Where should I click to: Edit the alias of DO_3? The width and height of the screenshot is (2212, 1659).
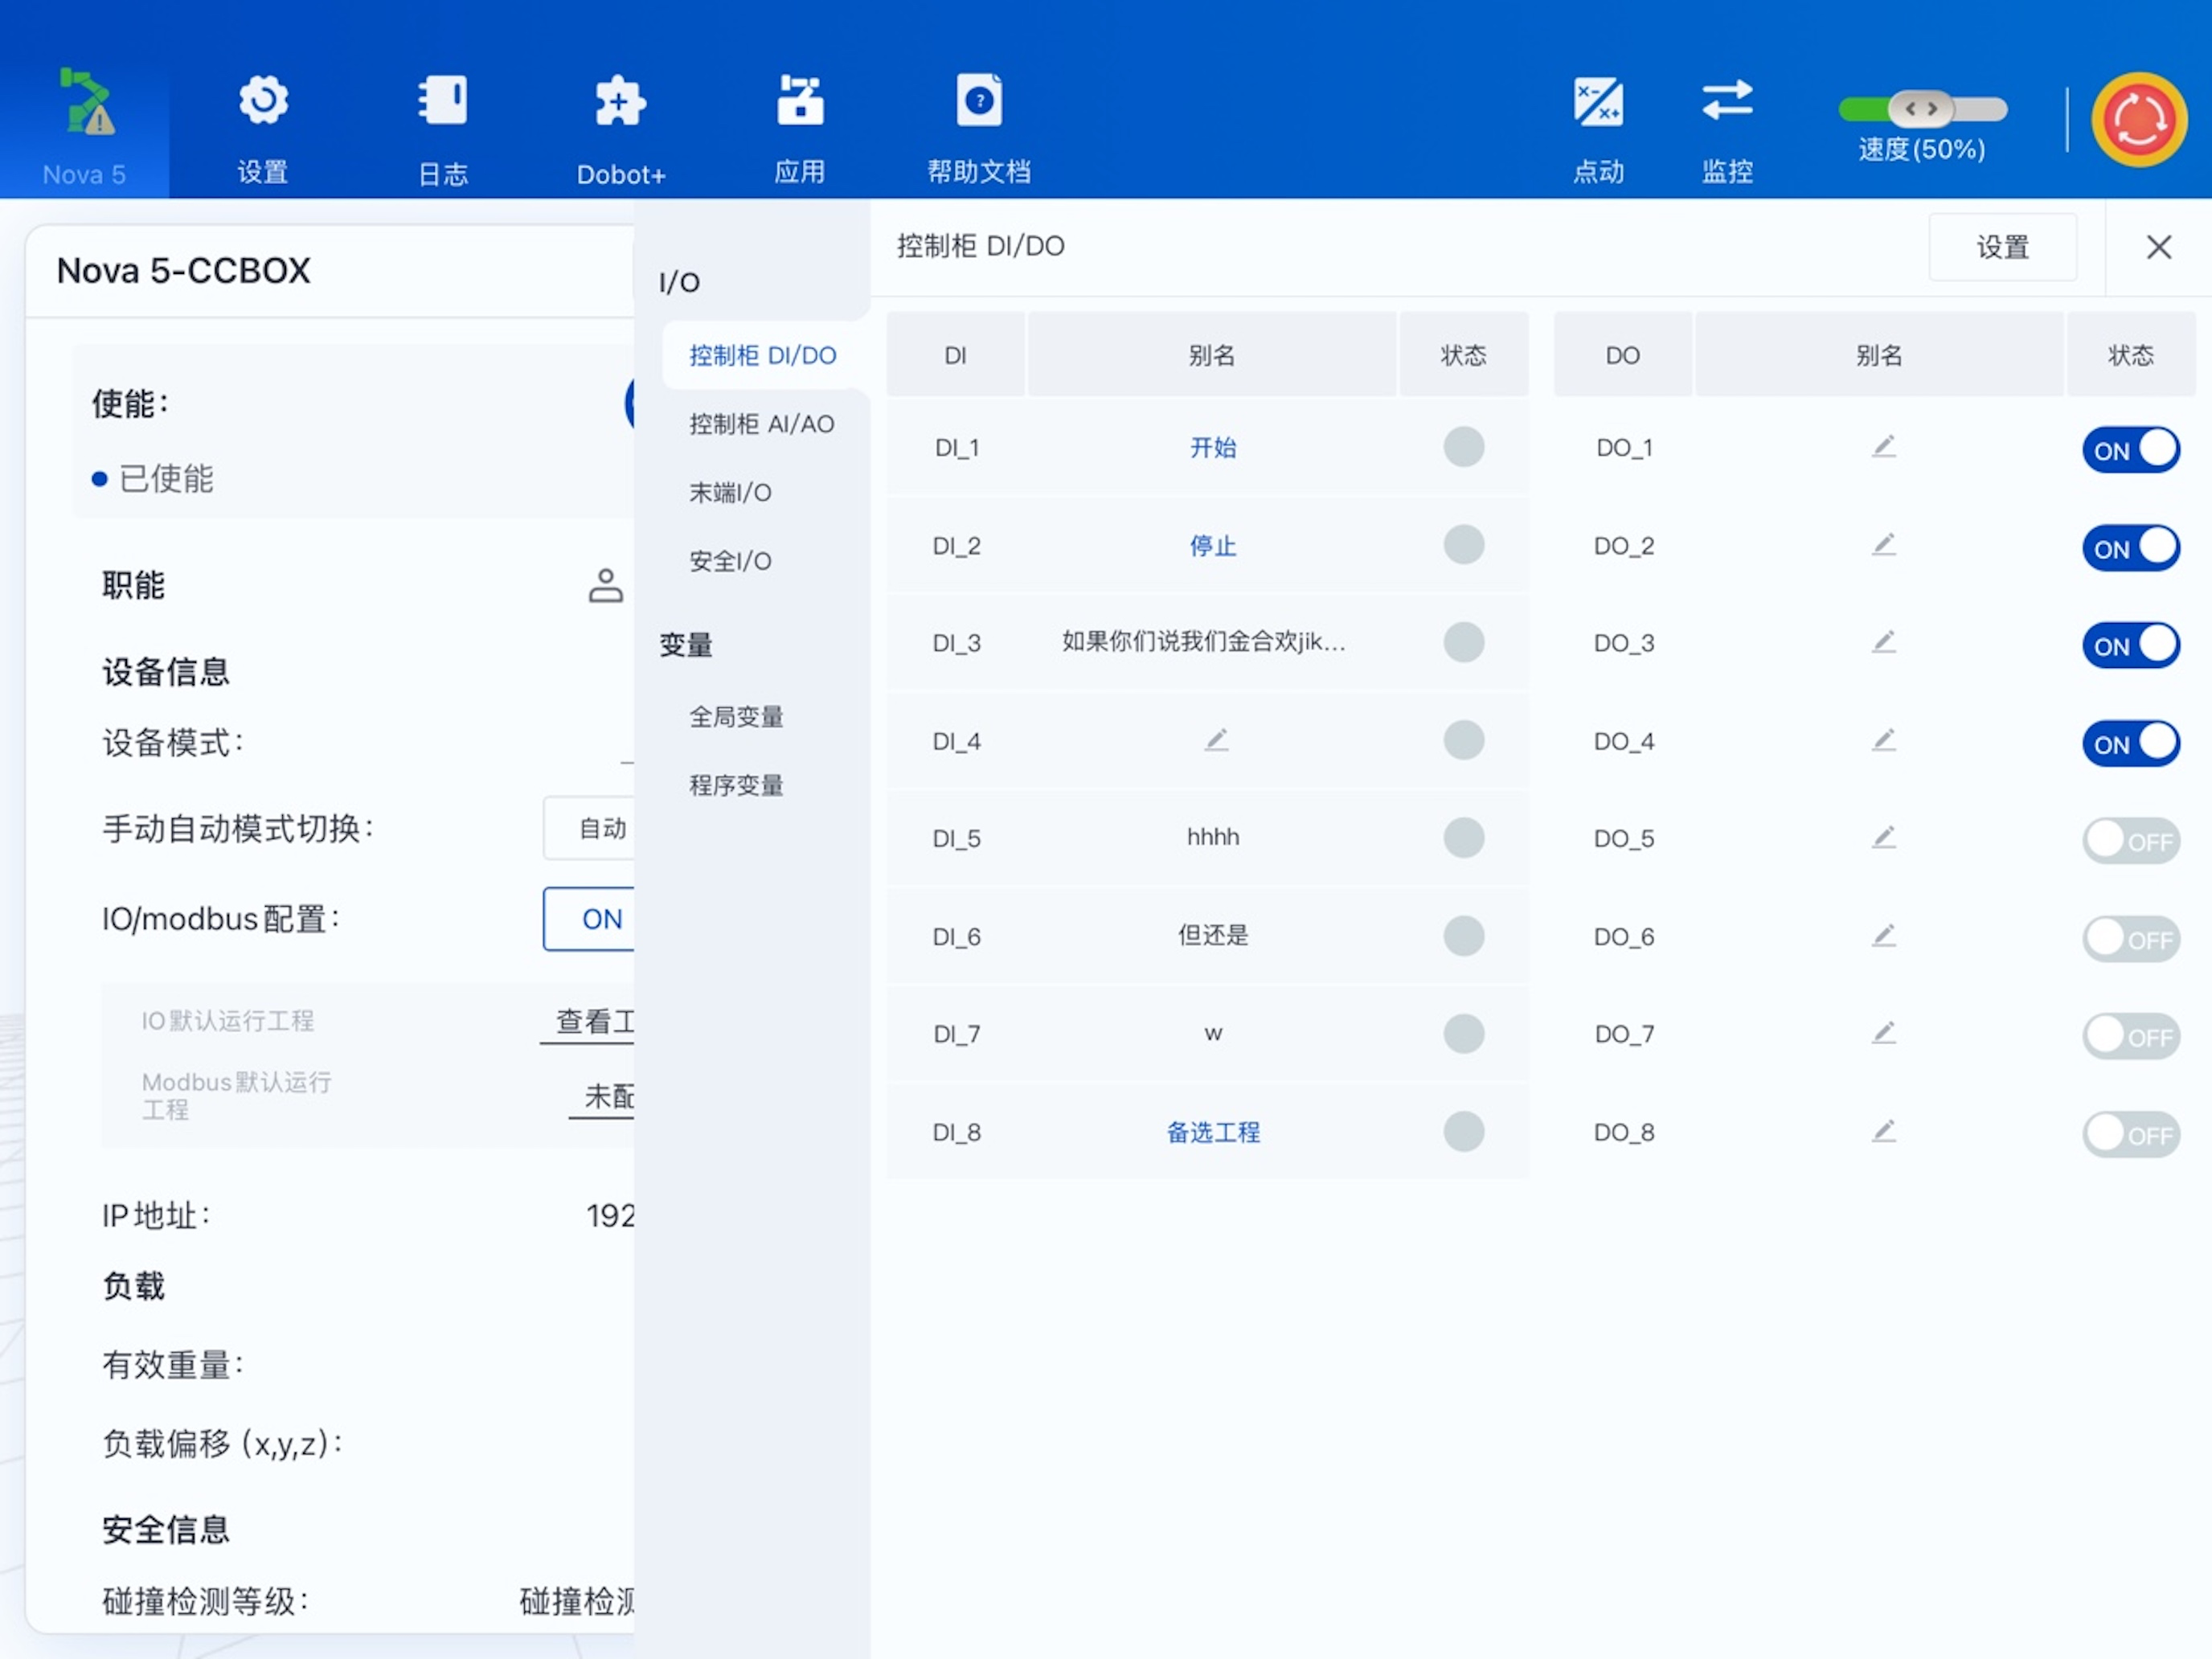1883,641
